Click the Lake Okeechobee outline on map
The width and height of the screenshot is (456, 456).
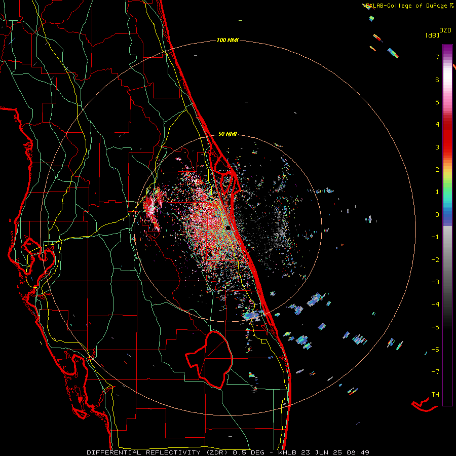coord(209,359)
